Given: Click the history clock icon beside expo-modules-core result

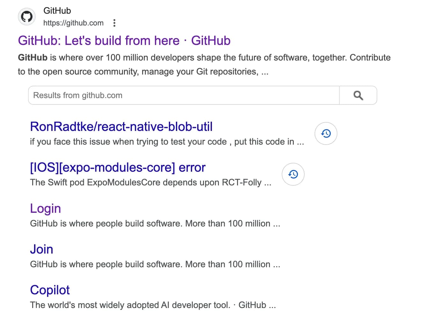Looking at the screenshot, I should (x=293, y=174).
